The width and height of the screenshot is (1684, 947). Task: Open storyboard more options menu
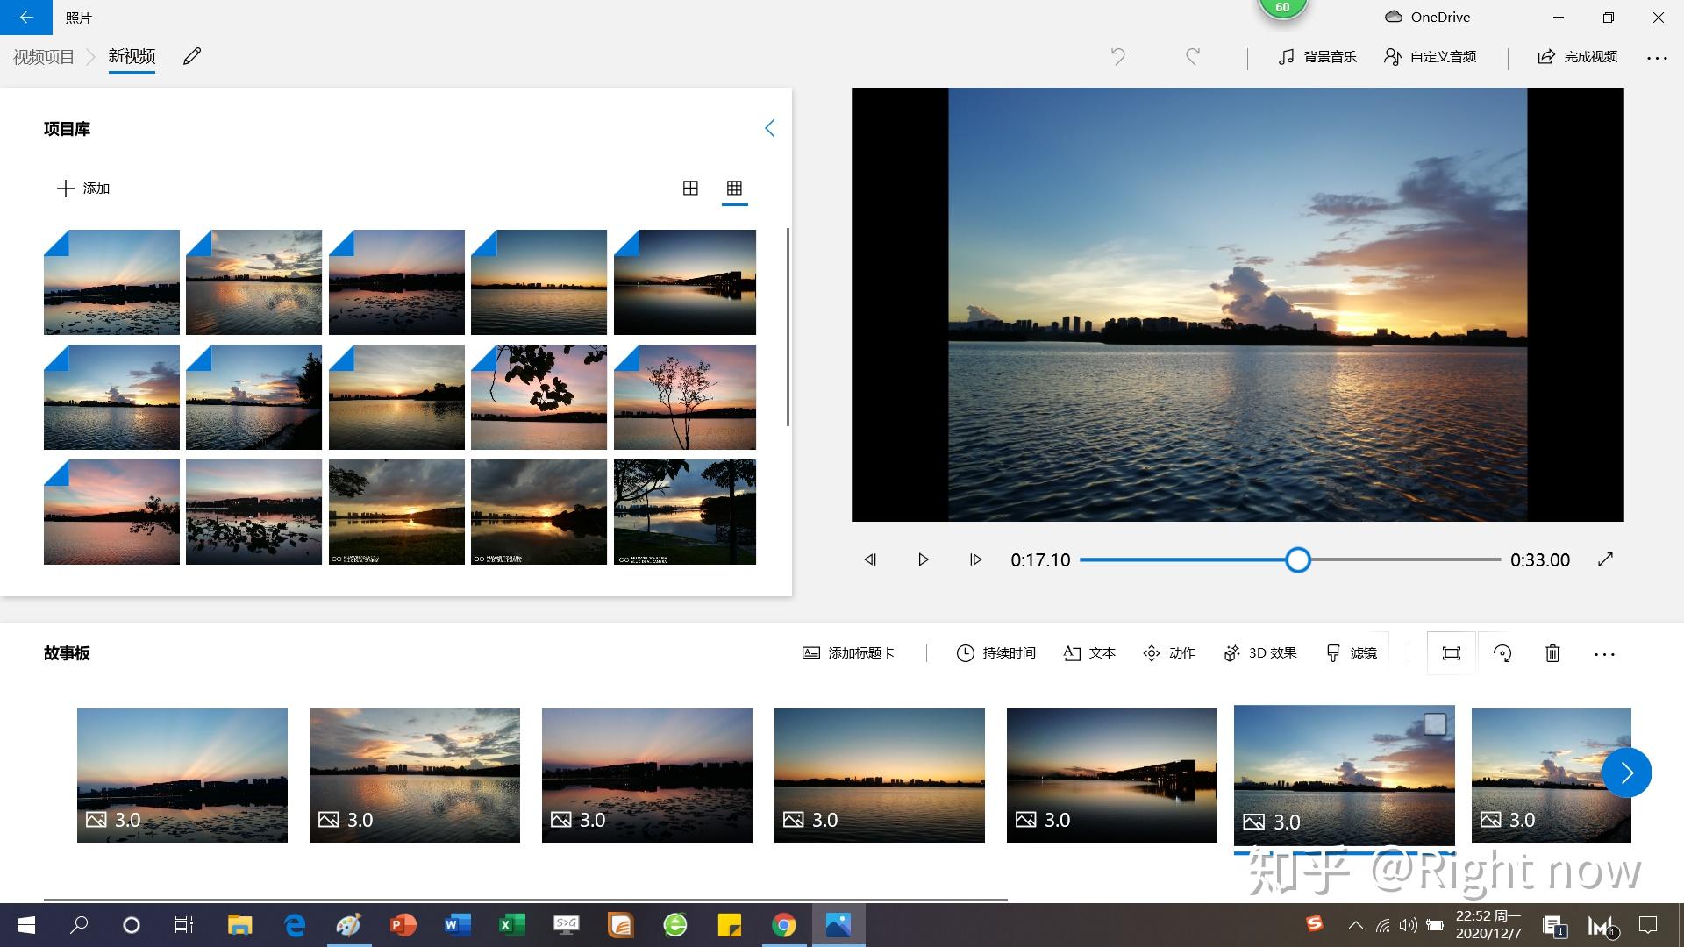pyautogui.click(x=1604, y=654)
